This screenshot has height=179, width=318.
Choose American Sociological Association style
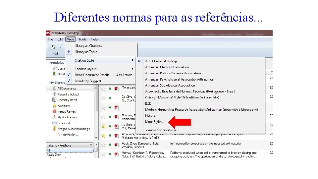coord(170,86)
